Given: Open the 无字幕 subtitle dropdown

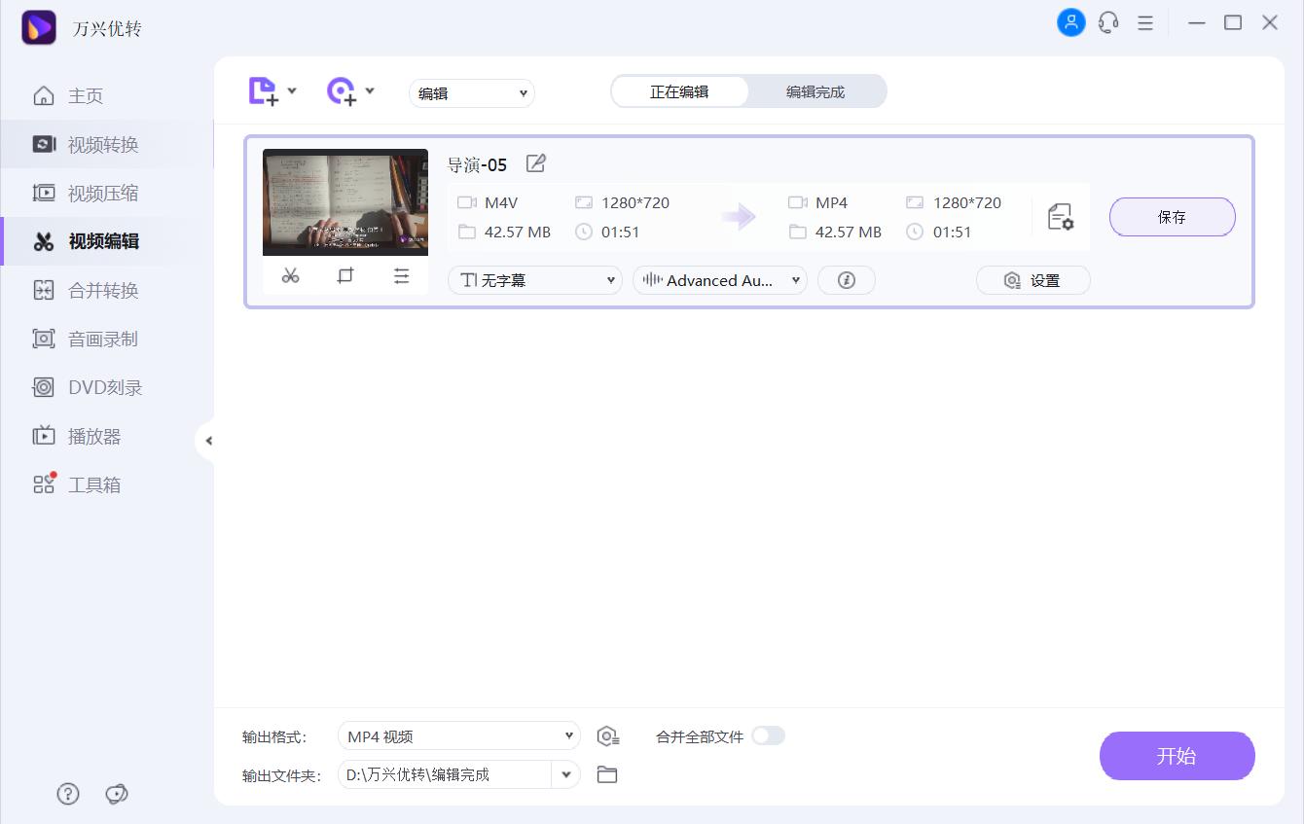Looking at the screenshot, I should [x=534, y=279].
